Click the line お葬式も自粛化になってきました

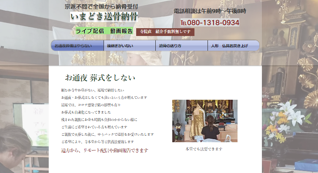point(86,112)
